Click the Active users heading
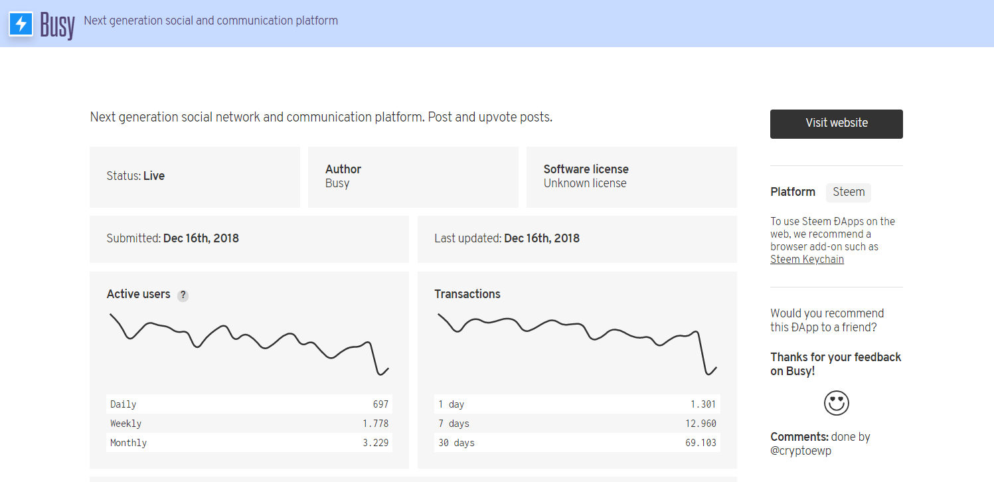This screenshot has height=482, width=994. [x=138, y=294]
